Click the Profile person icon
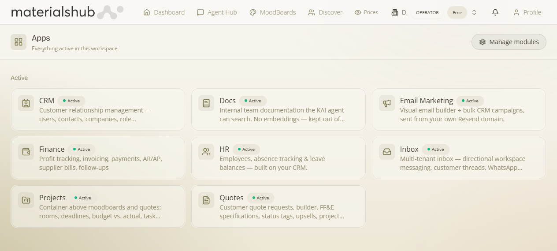The height and width of the screenshot is (251, 557). click(x=516, y=12)
